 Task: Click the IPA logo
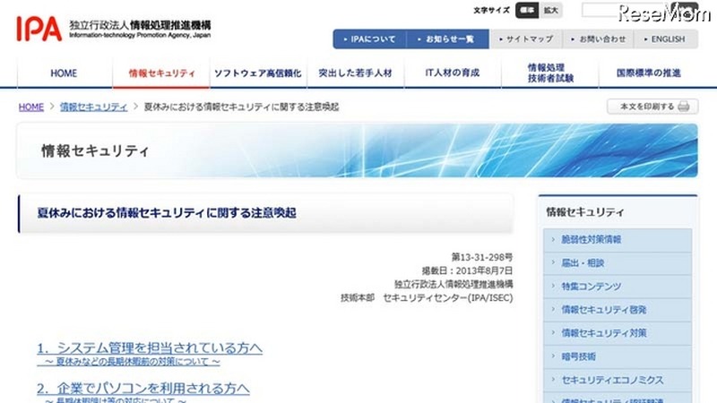39,29
